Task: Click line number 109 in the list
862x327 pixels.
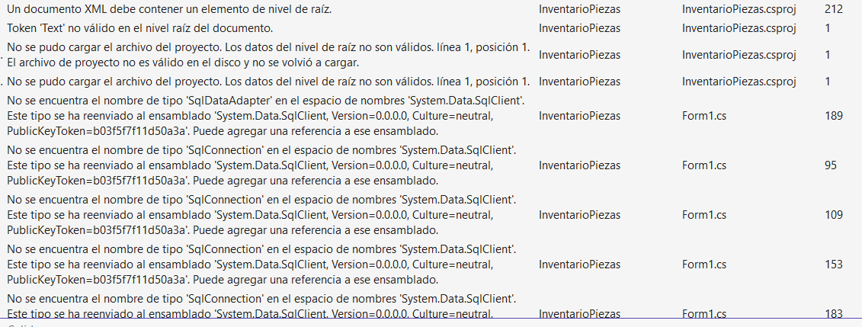Action: (833, 215)
